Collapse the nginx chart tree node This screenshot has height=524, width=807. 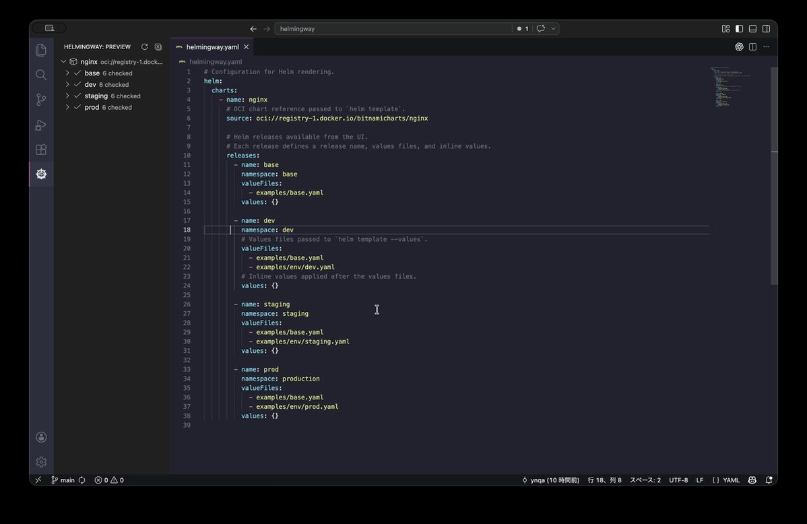pos(63,62)
